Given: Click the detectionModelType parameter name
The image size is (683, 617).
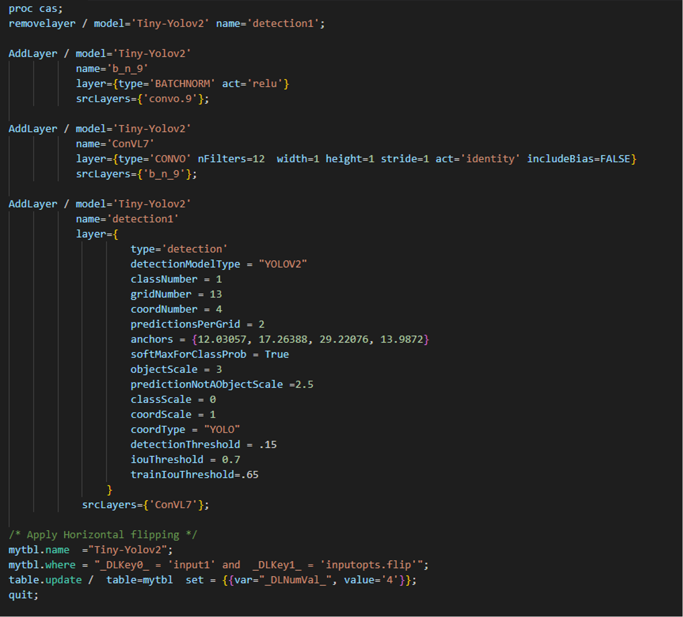Looking at the screenshot, I should coord(185,265).
